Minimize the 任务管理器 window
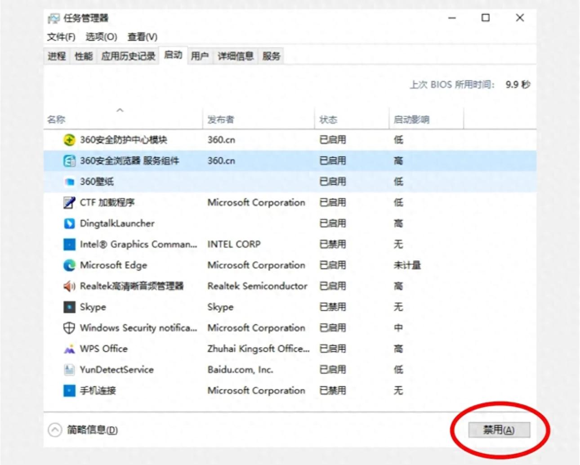The image size is (580, 465). pyautogui.click(x=452, y=18)
